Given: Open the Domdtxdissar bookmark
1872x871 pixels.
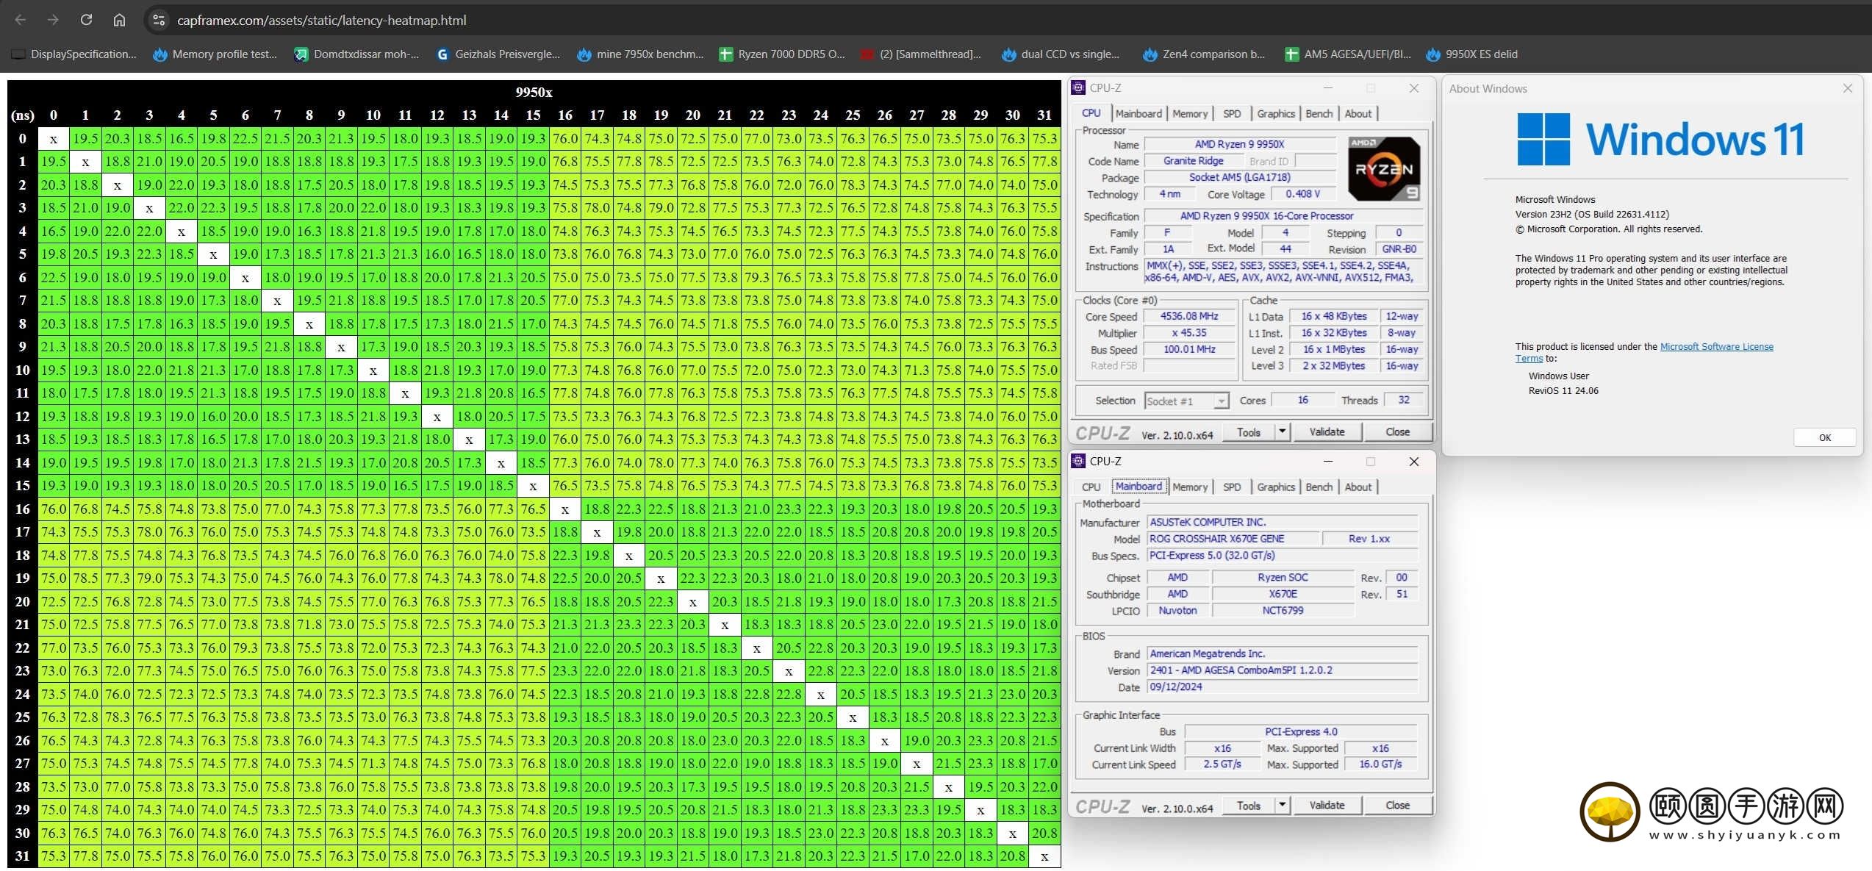Looking at the screenshot, I should 356,54.
